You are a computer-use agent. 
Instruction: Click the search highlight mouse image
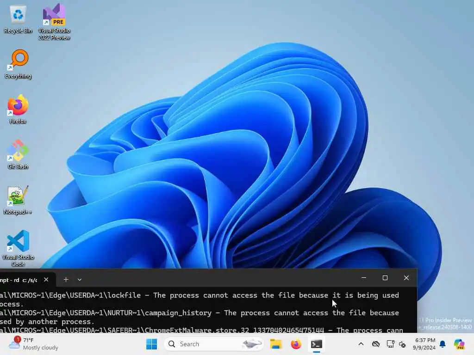tap(251, 344)
